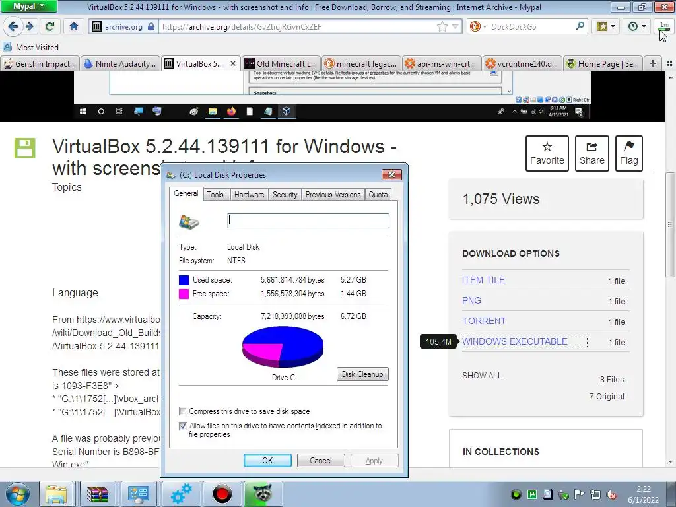The width and height of the screenshot is (676, 507).
Task: Click the Action Center flag tray icon
Action: pos(580,494)
